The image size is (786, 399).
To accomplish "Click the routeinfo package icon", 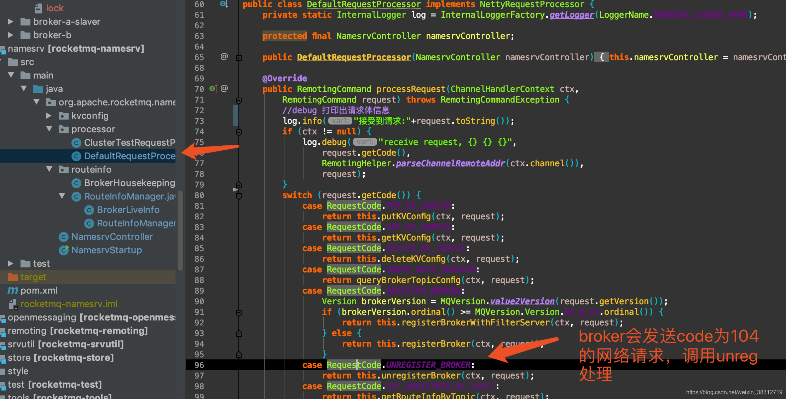I will [x=63, y=169].
